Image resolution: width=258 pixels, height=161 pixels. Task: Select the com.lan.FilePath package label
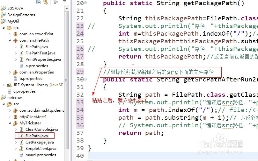pos(34,40)
